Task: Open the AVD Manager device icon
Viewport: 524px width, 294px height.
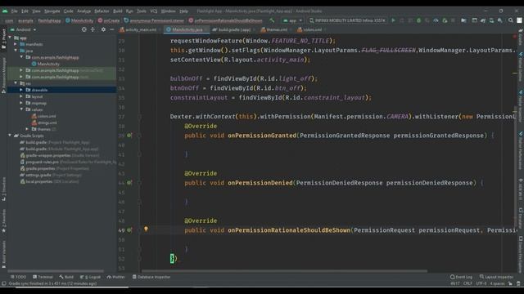Action: pyautogui.click(x=491, y=20)
